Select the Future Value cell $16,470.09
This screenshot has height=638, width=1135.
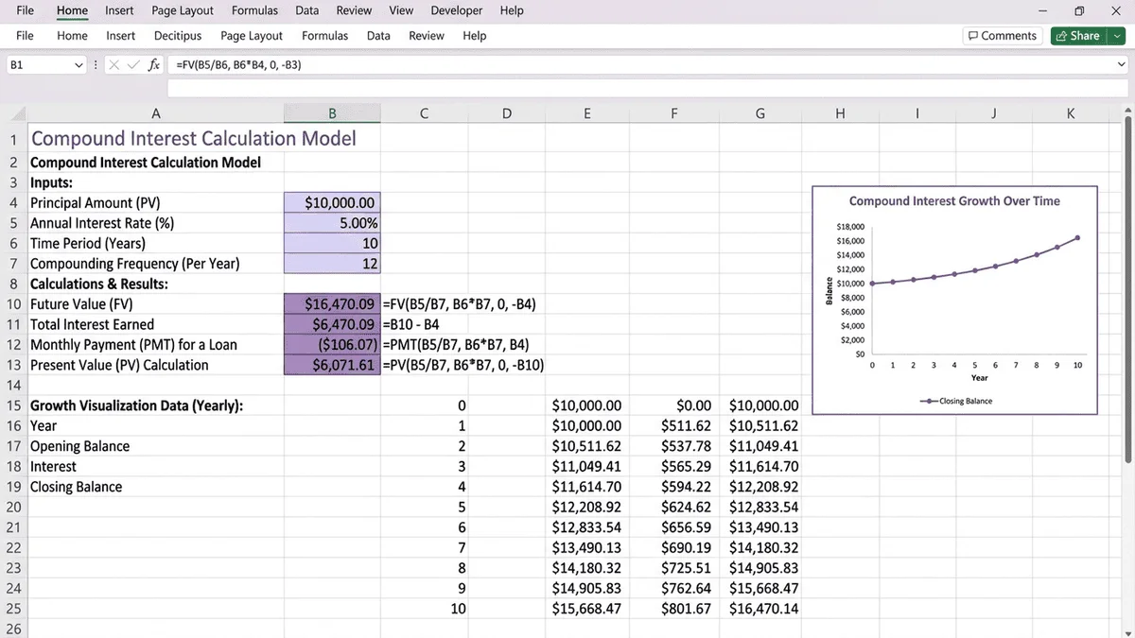[x=332, y=304]
